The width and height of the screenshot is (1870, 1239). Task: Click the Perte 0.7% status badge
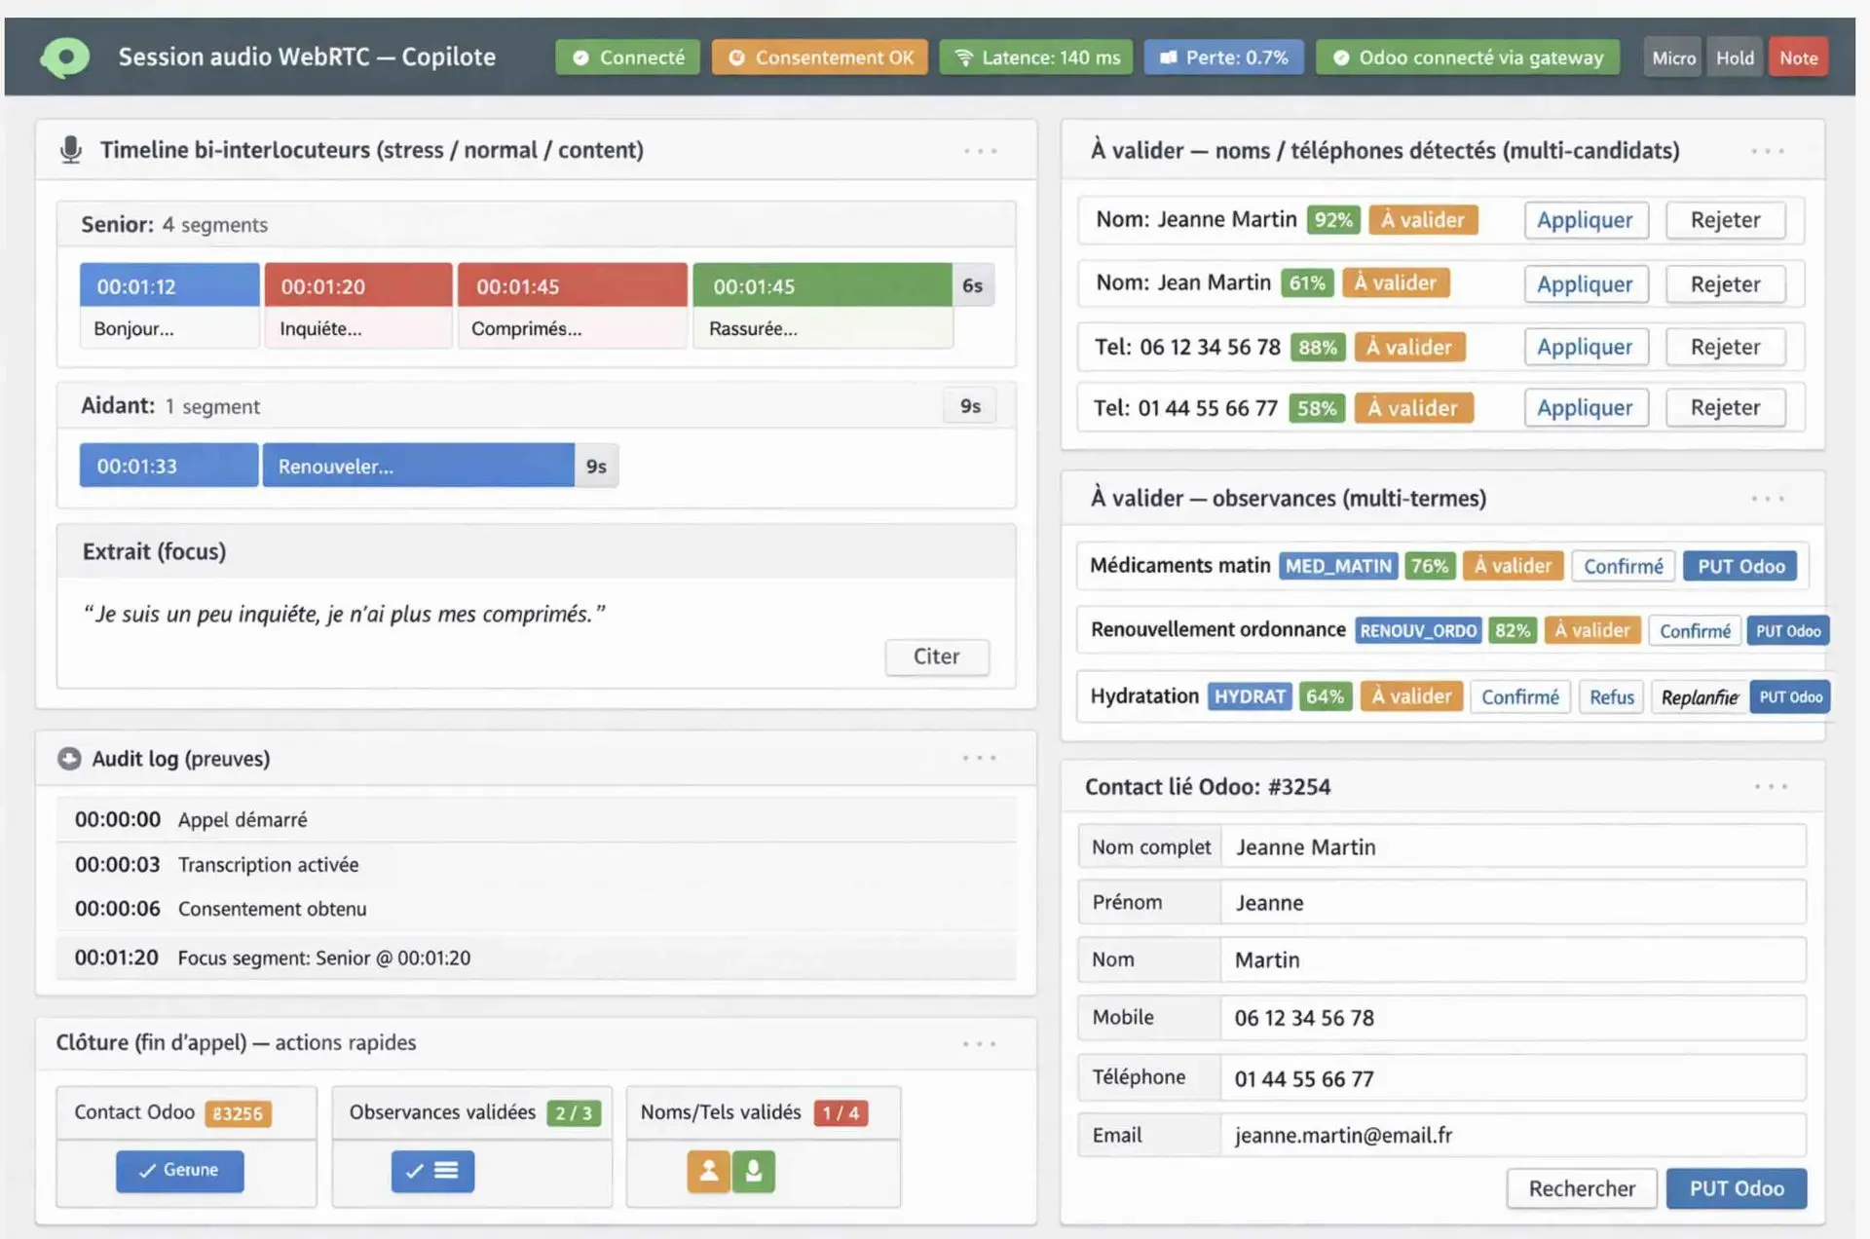(1223, 57)
